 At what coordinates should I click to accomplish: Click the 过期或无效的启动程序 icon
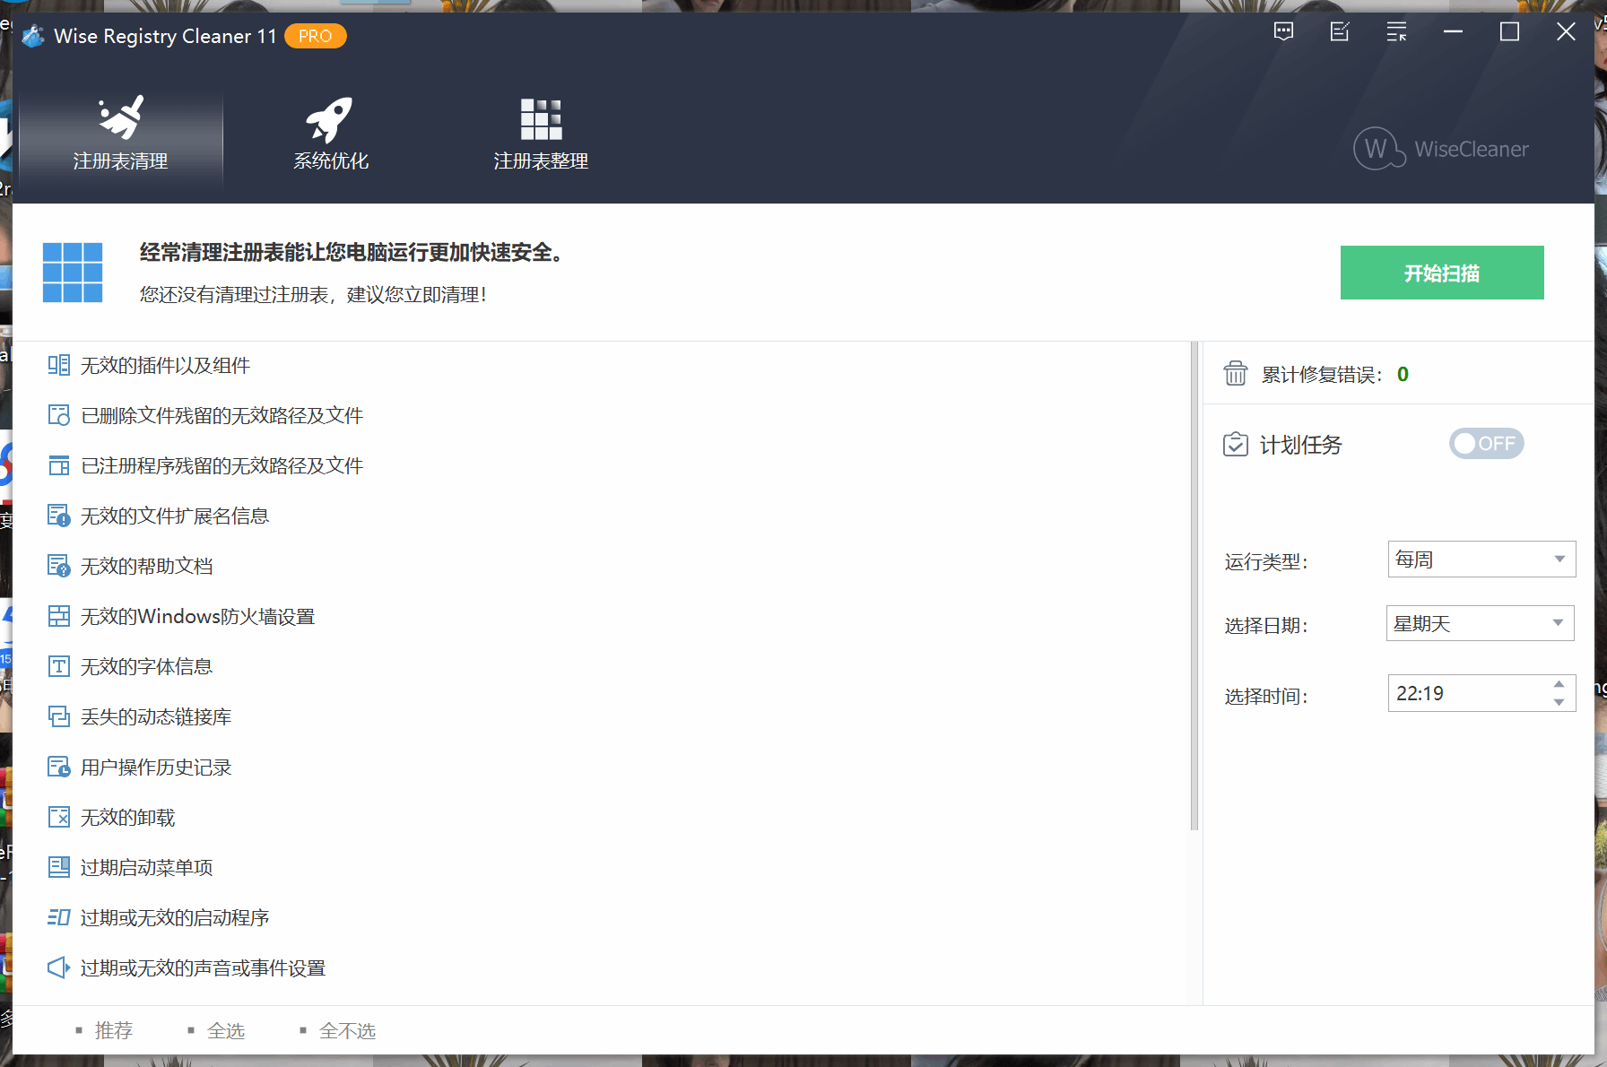pyautogui.click(x=58, y=917)
